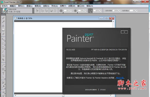
Task: Select the Mirror Painting tool
Action: 3,92
